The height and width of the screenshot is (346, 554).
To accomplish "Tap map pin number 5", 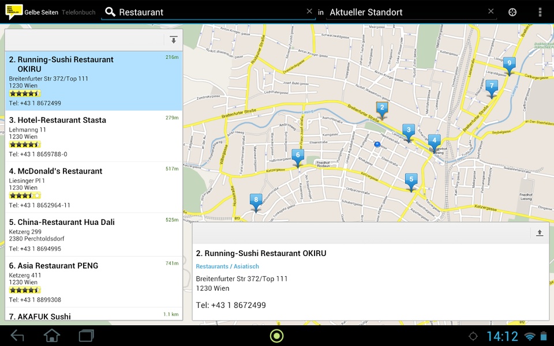I will pos(411,182).
